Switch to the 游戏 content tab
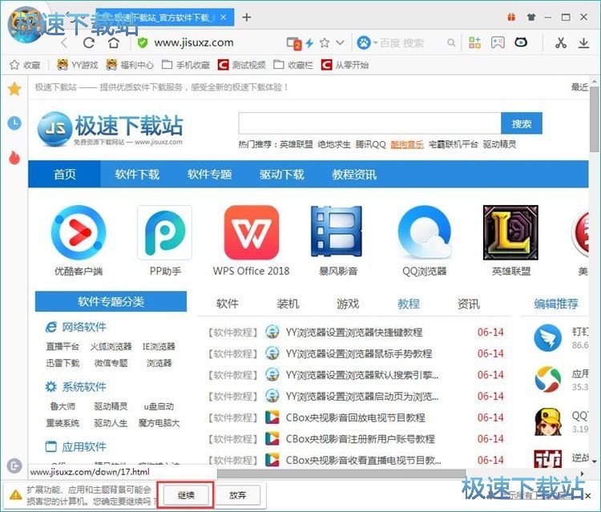 point(348,304)
